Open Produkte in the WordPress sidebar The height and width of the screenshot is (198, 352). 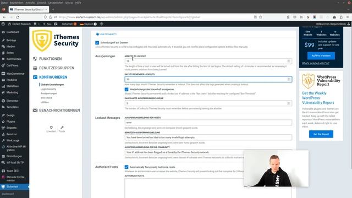point(12,80)
